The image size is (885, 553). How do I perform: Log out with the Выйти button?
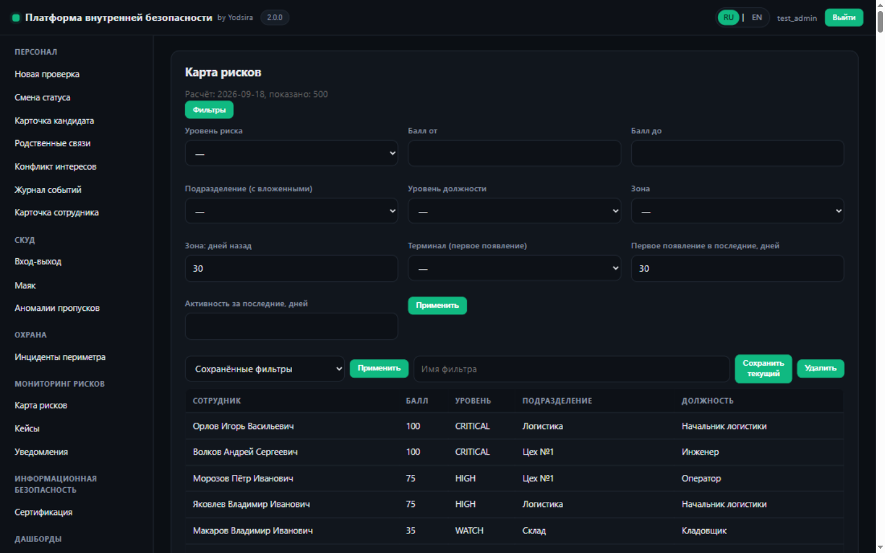click(x=844, y=18)
